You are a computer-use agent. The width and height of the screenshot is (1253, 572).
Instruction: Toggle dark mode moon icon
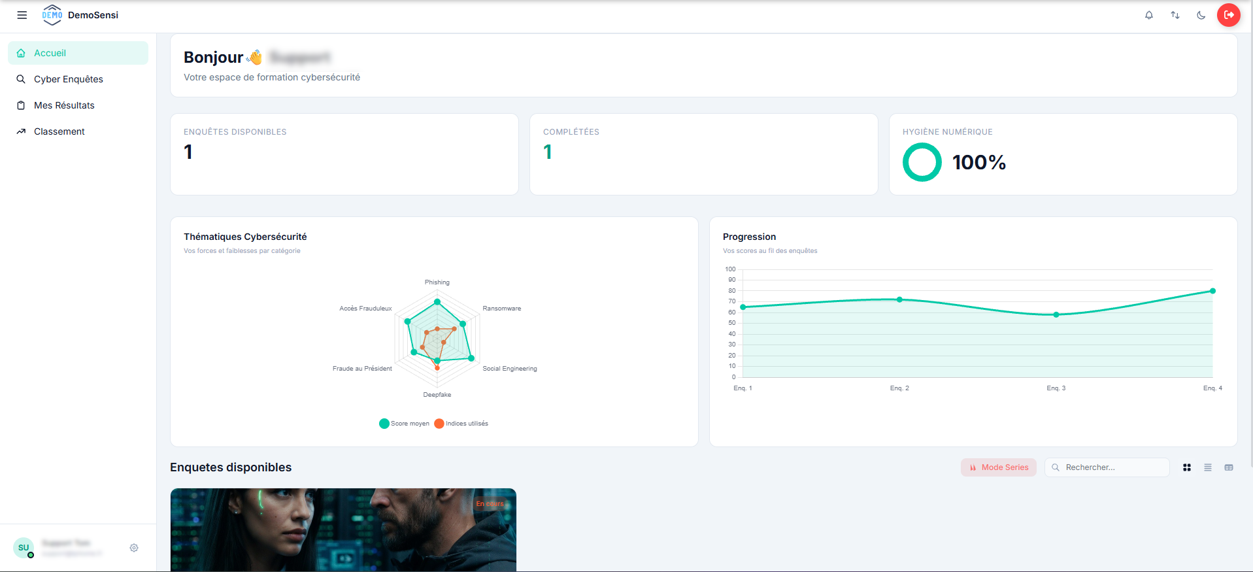click(x=1201, y=15)
